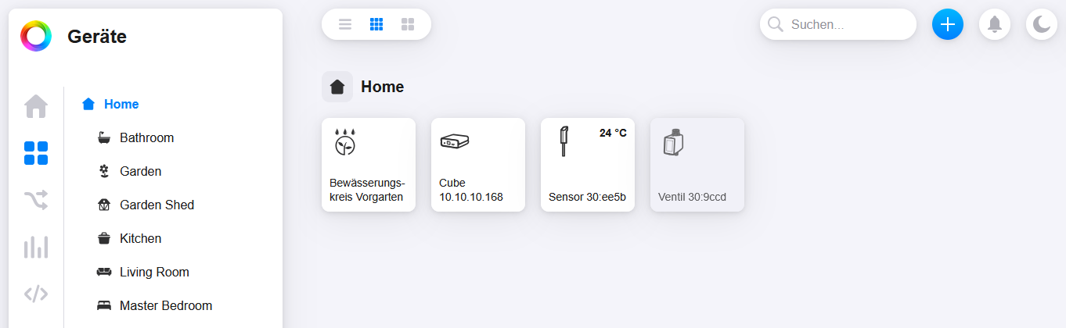Click the blue plus add-device button

(x=947, y=24)
